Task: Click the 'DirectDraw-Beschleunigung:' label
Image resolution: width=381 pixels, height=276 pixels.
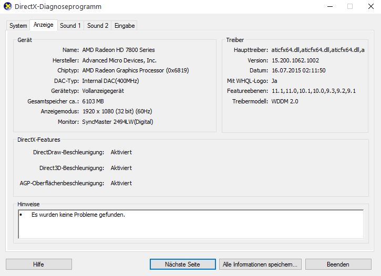Action: 68,152
